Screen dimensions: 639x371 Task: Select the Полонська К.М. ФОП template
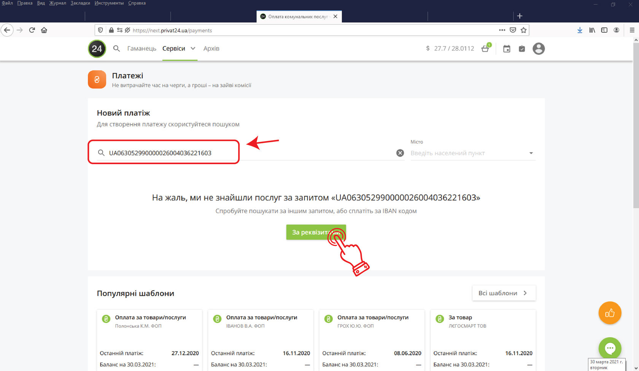pos(149,321)
